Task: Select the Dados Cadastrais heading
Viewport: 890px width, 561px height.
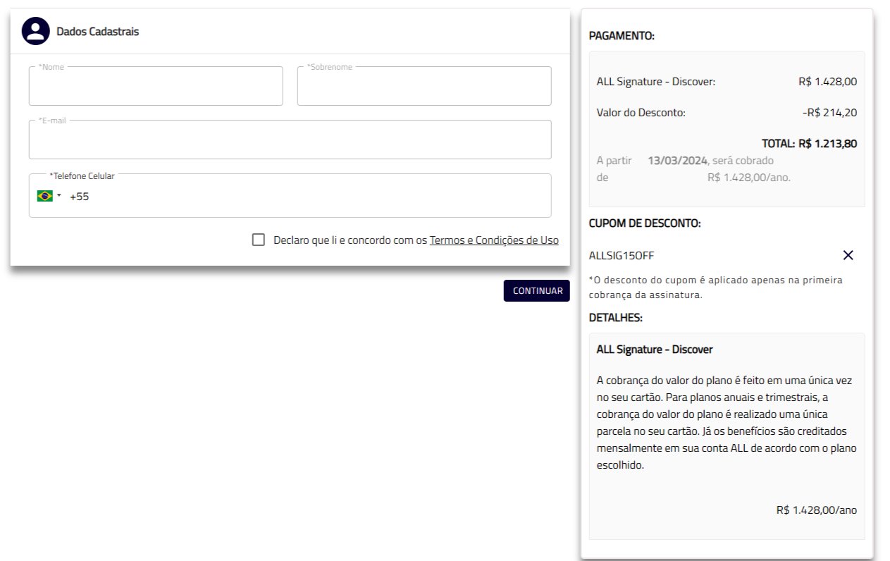Action: pyautogui.click(x=97, y=32)
